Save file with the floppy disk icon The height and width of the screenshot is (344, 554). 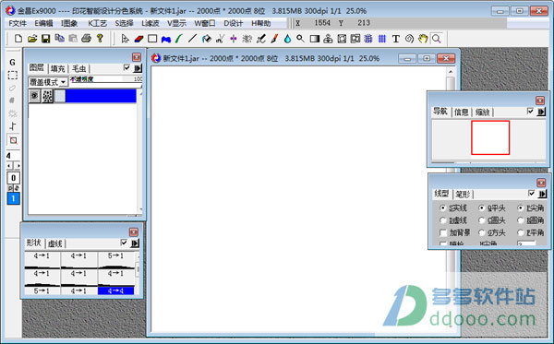[45, 39]
